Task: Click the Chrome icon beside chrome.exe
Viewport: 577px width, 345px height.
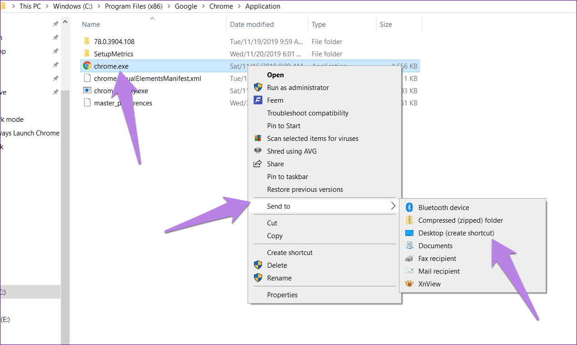Action: pyautogui.click(x=87, y=66)
